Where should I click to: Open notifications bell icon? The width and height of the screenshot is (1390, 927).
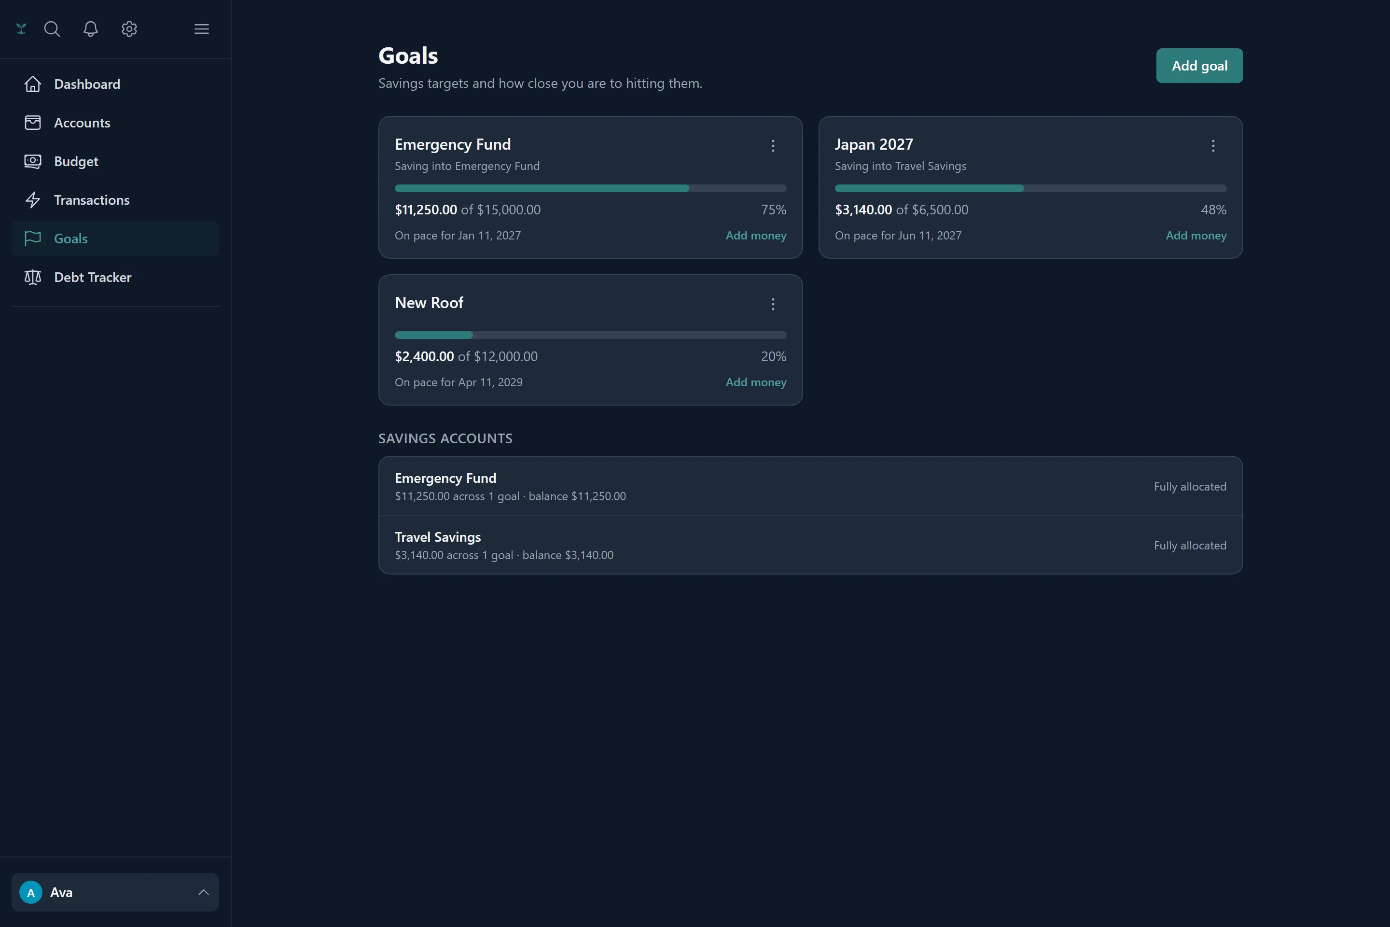tap(90, 29)
